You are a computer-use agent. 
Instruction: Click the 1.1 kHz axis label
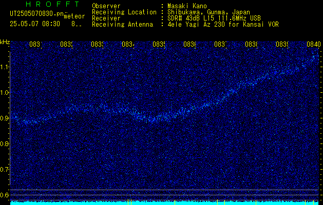4,67
